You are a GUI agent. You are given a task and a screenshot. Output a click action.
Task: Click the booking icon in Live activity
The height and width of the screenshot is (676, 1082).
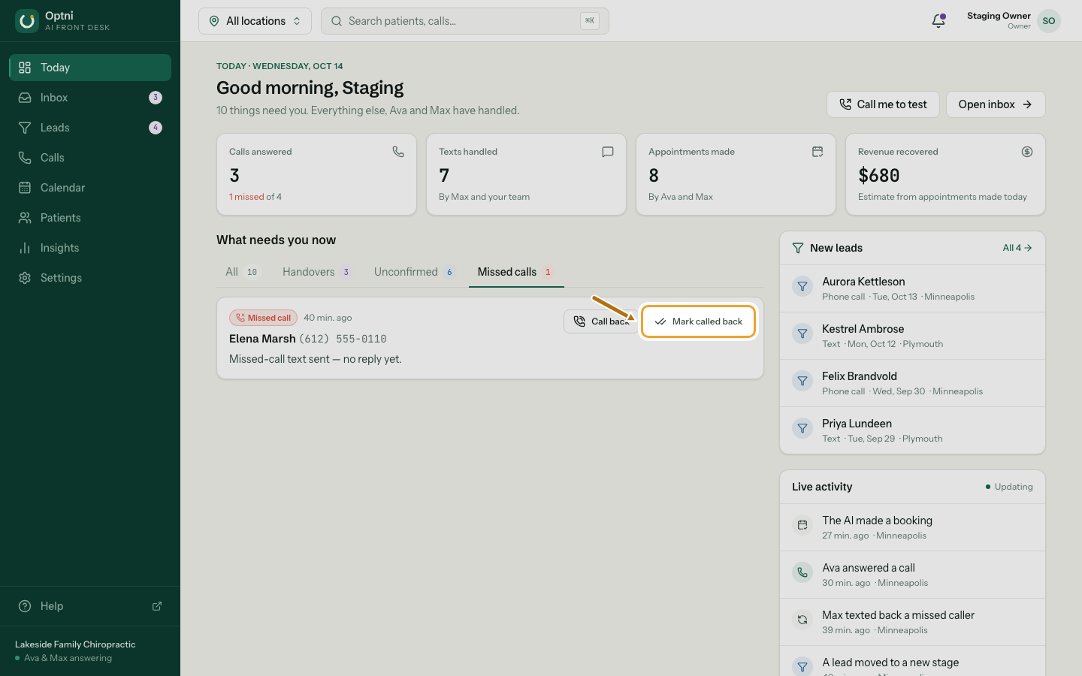click(802, 525)
